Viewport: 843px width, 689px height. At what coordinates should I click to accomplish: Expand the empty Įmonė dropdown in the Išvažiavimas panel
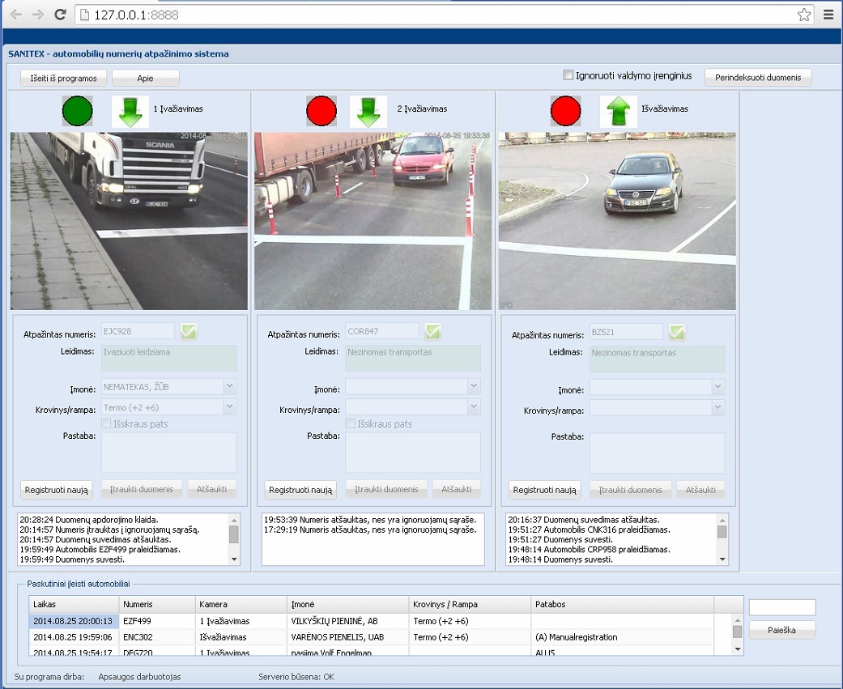coord(718,386)
